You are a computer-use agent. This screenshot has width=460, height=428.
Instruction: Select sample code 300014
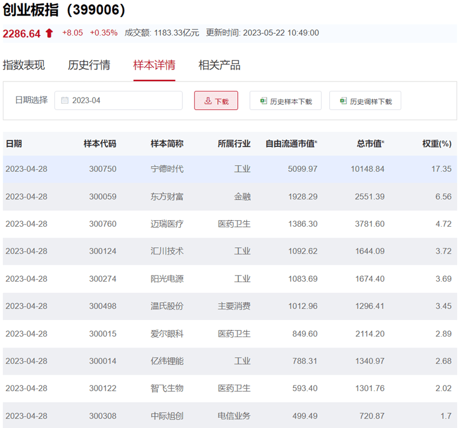(103, 361)
